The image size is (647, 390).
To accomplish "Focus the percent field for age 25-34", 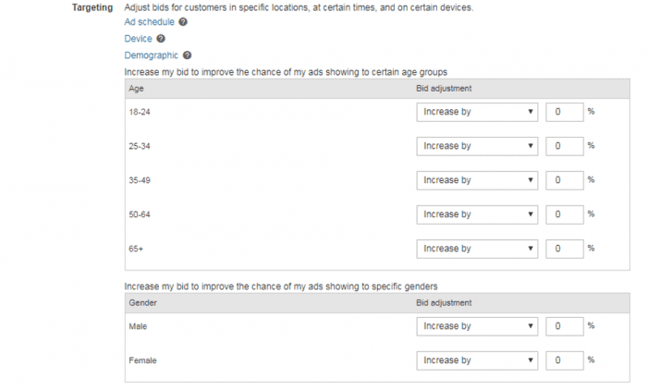I will pyautogui.click(x=565, y=146).
